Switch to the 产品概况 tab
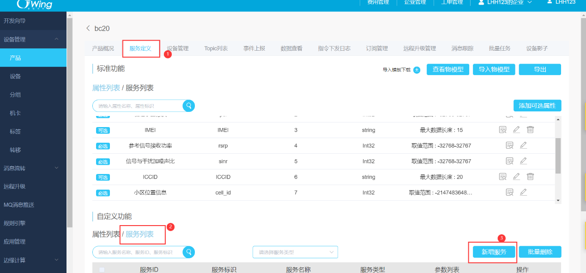586x273 pixels. tap(103, 48)
